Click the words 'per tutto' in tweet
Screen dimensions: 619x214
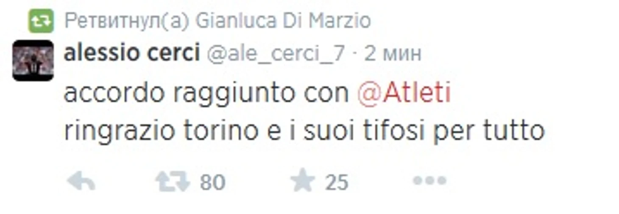(489, 132)
